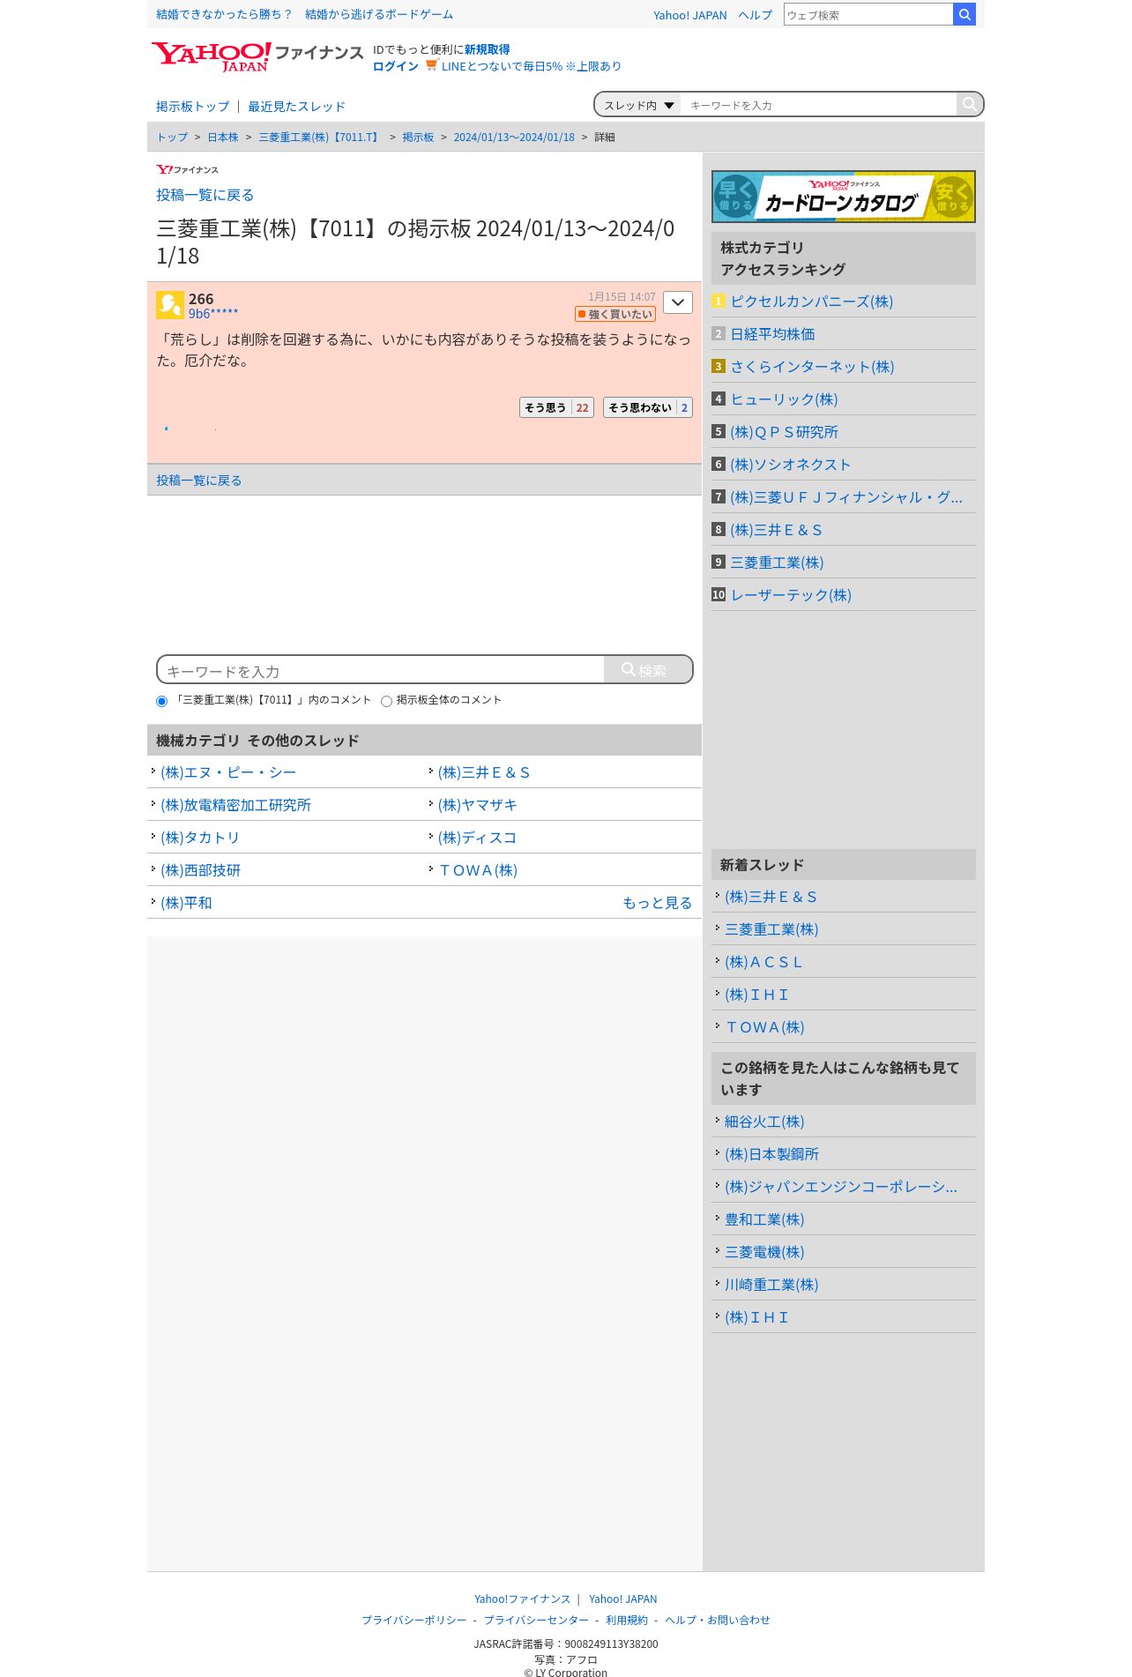
Task: Click the blue web search magnifier button
Action: 964,14
